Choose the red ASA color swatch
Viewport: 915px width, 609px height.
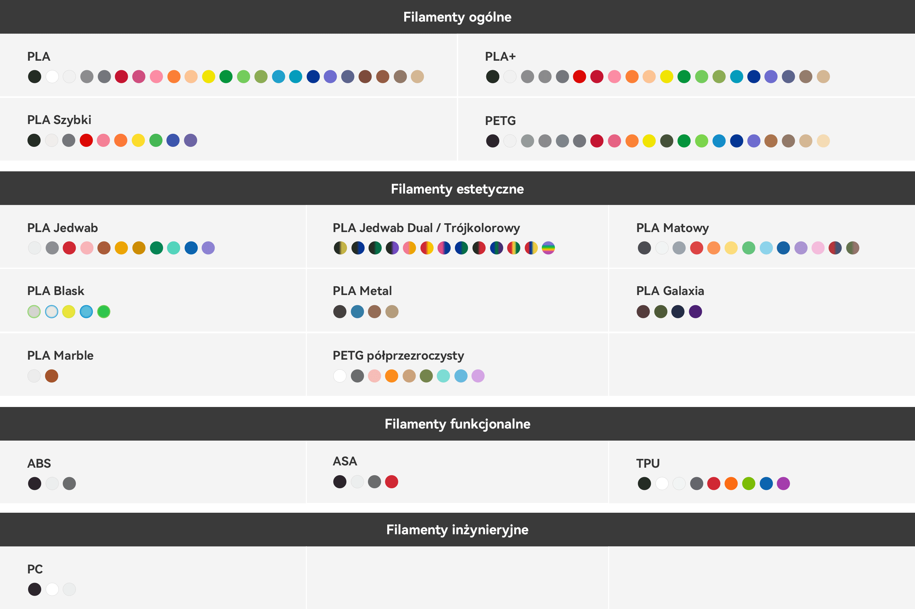pos(391,482)
